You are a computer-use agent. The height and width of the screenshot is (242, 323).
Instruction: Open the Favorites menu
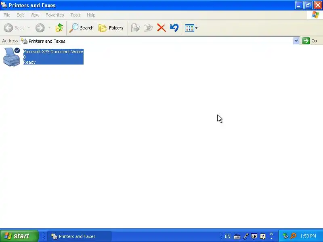(x=55, y=15)
